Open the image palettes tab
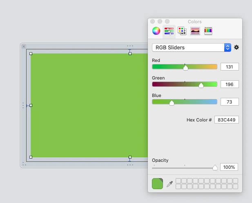This screenshot has height=203, width=252. [195, 31]
